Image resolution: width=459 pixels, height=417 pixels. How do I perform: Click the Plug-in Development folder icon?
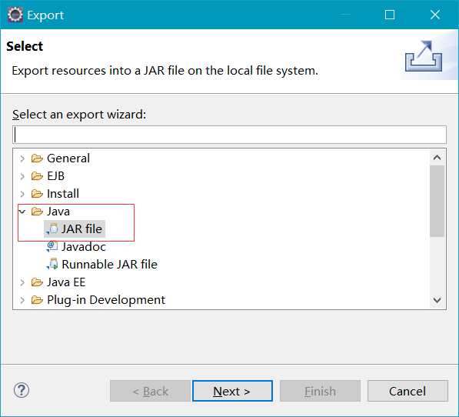coord(37,300)
